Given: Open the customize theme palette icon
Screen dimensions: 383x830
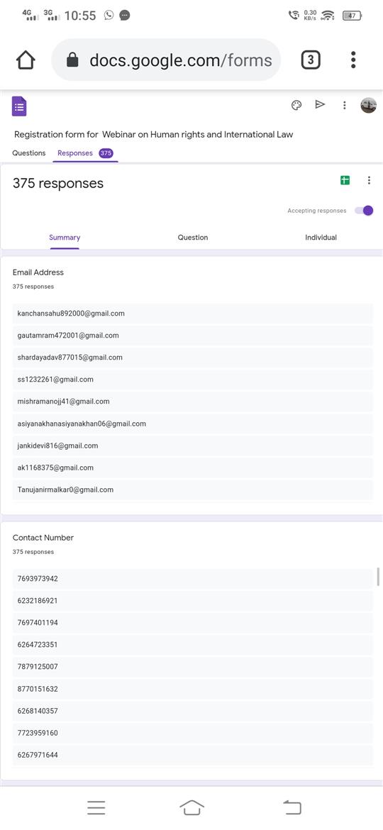Looking at the screenshot, I should click(296, 105).
